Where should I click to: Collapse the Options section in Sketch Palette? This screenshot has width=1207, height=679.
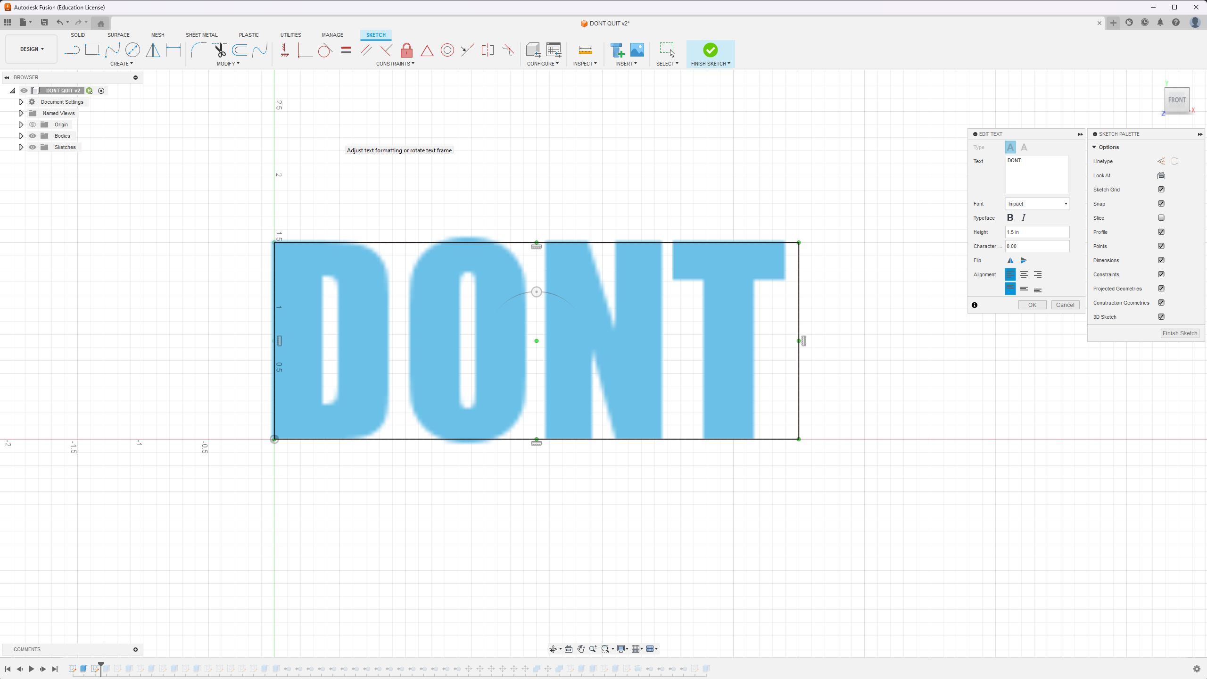pyautogui.click(x=1094, y=147)
